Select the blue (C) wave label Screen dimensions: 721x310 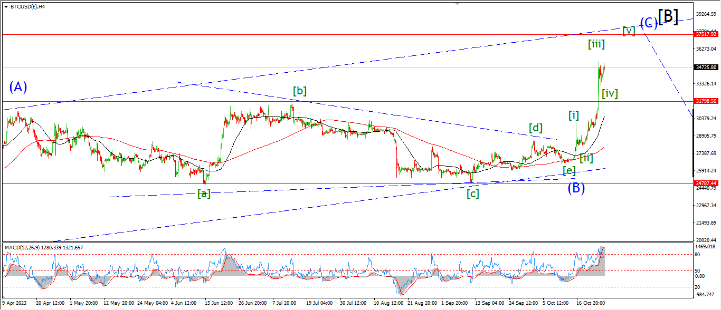[x=649, y=23]
